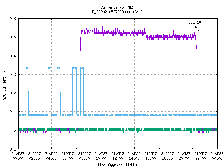224x168 pixels.
Task: Click the 0.4 y-axis tick label
Action: pyautogui.click(x=13, y=56)
